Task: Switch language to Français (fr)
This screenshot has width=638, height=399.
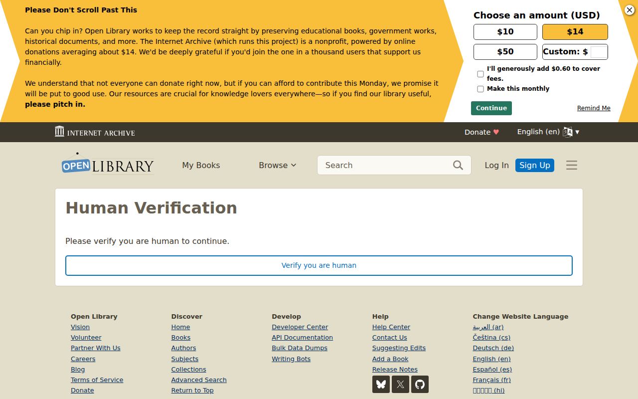Action: point(492,380)
